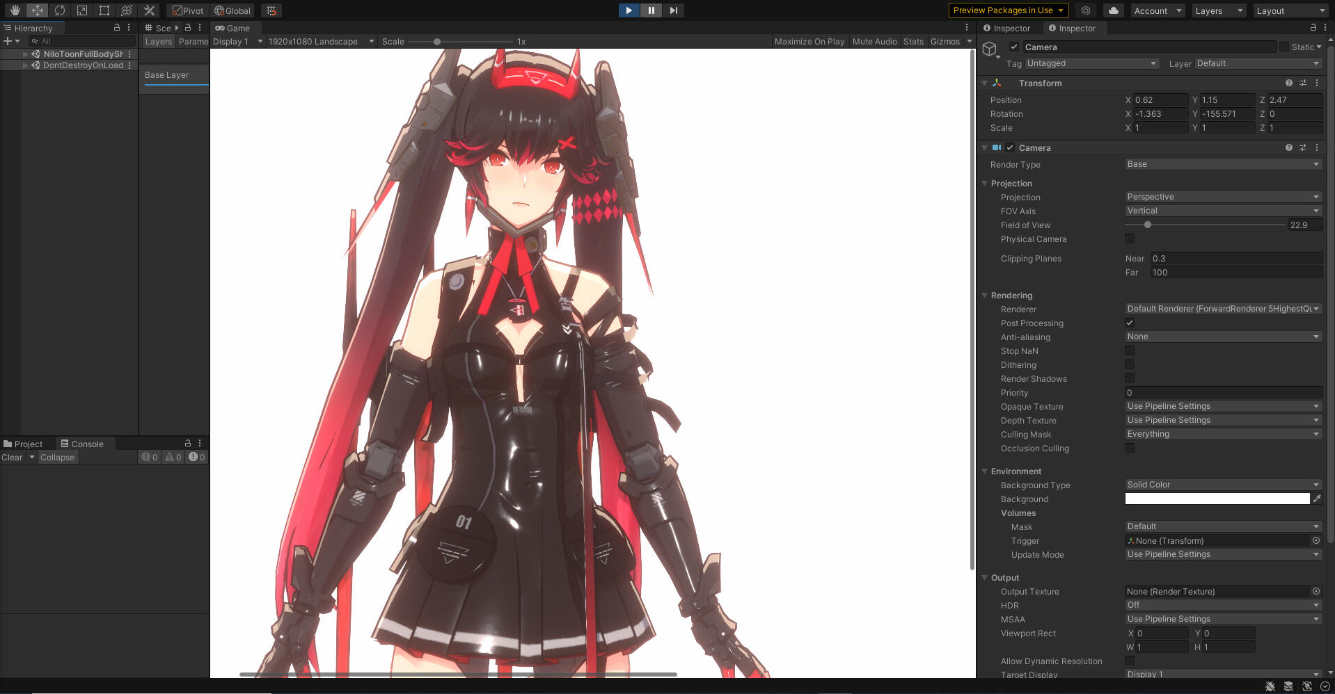This screenshot has height=694, width=1335.
Task: Uncheck Post Processing
Action: 1130,323
